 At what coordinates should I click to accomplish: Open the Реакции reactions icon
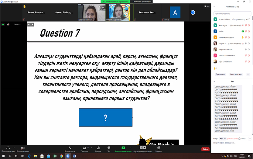tap(158, 147)
